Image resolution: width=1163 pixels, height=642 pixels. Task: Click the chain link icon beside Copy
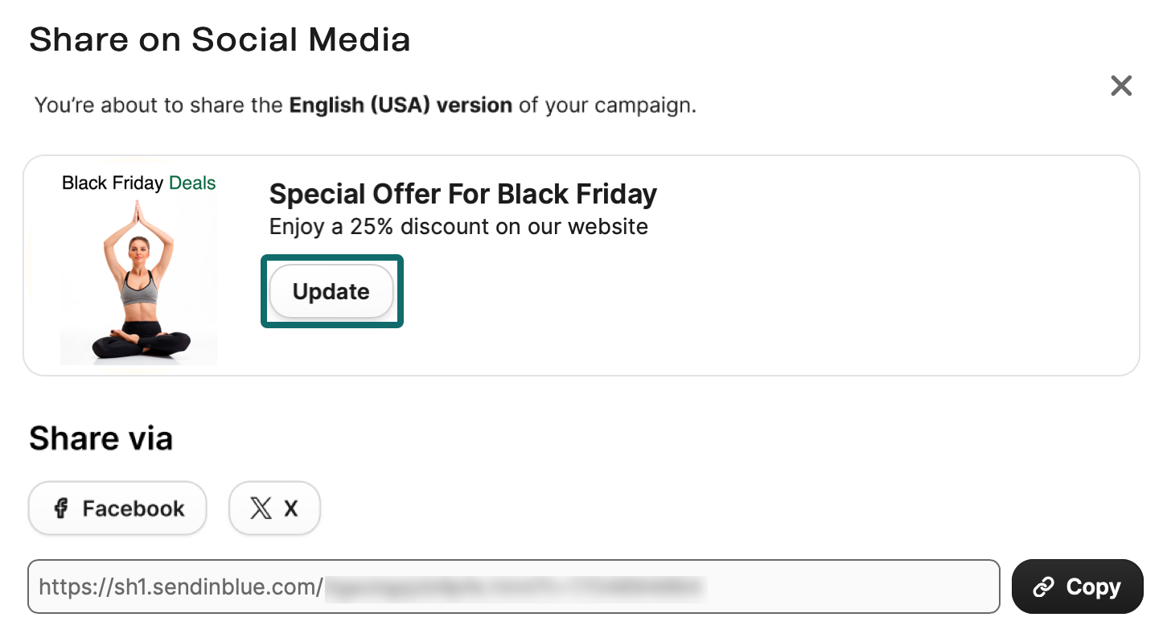coord(1043,587)
